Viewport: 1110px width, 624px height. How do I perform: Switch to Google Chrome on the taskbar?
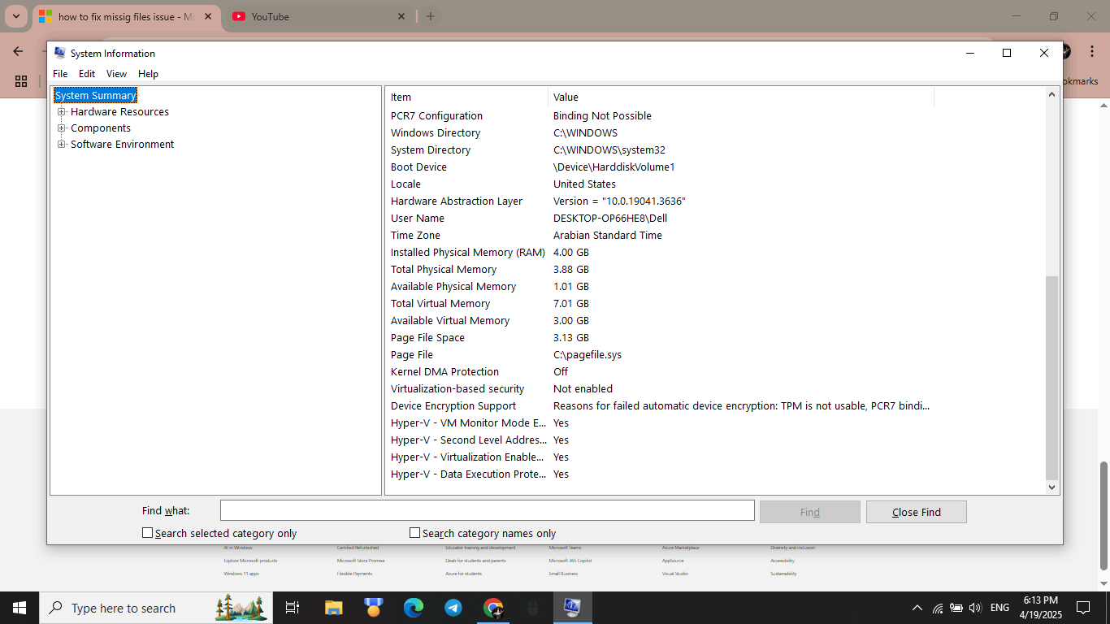[493, 608]
